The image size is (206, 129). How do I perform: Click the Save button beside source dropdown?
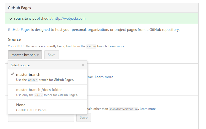point(51,55)
